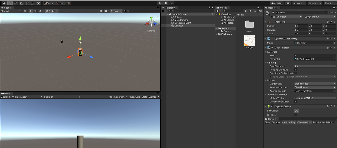Toggle hidden objects visibility in Scene

(x=48, y=11)
